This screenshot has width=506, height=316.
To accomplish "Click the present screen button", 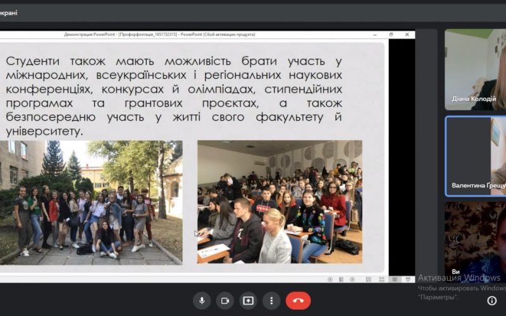I will tap(248, 301).
